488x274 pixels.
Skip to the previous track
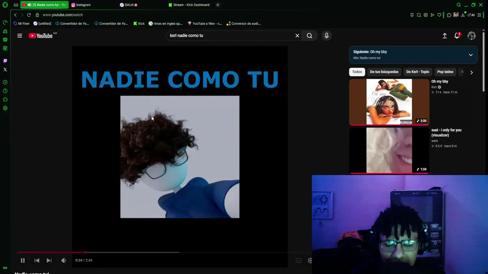pyautogui.click(x=37, y=260)
